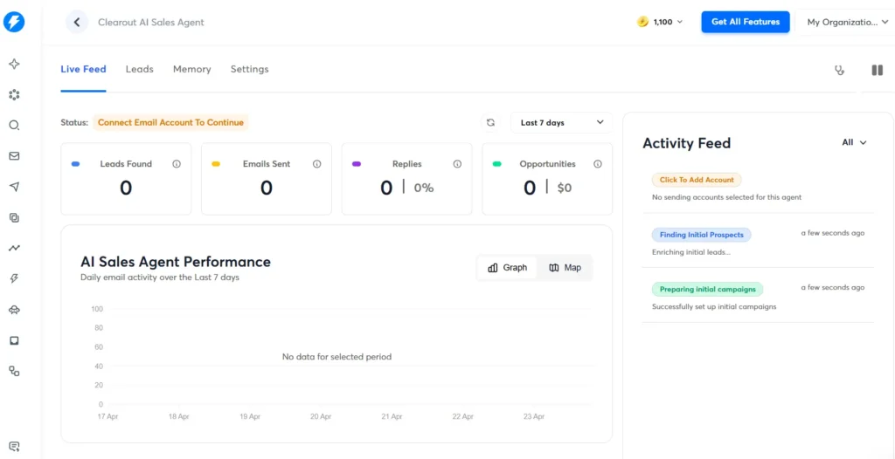This screenshot has height=459, width=895.
Task: Click the yellow Emails Sent color dot
Action: click(216, 164)
